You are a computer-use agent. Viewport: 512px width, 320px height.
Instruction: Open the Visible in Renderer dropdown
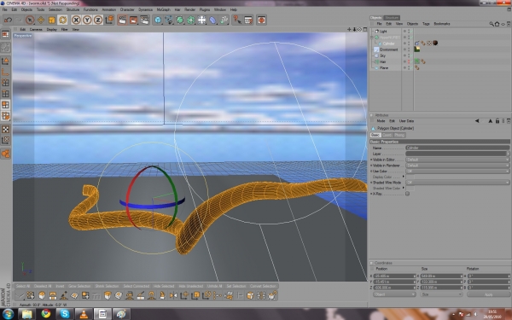click(457, 166)
